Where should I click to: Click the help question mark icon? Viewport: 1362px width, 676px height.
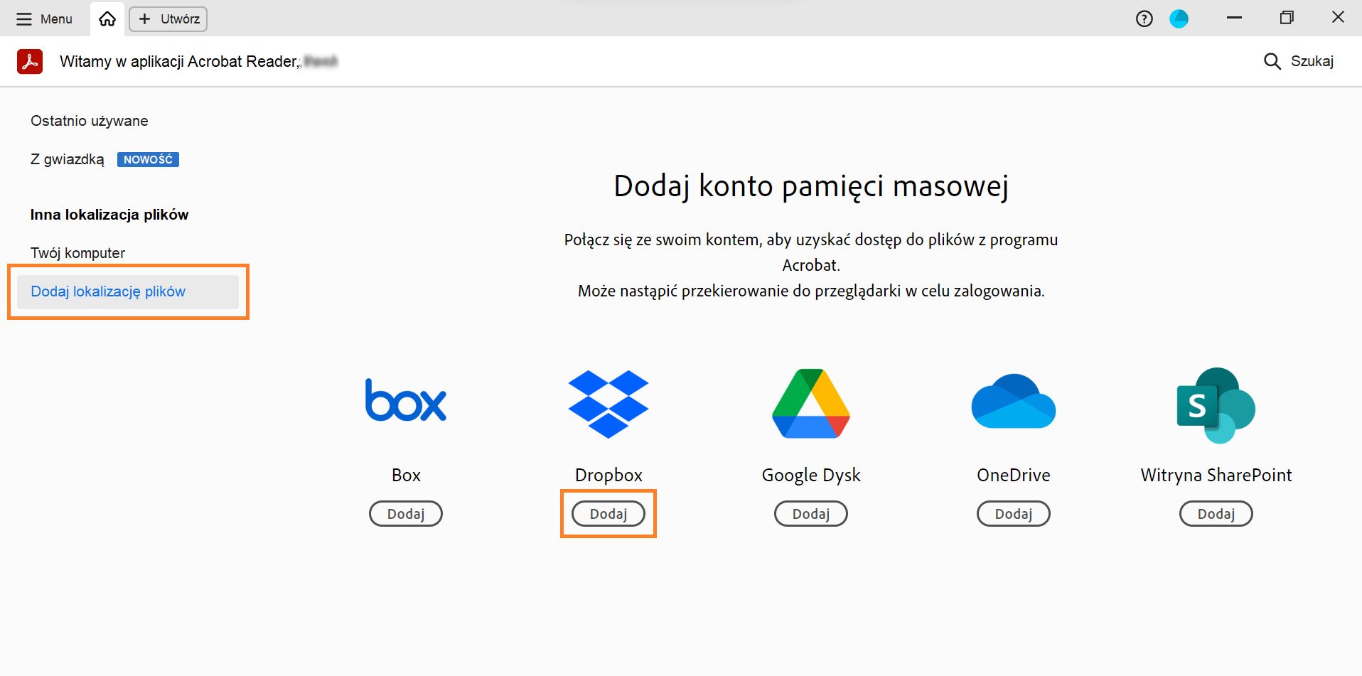(x=1144, y=18)
